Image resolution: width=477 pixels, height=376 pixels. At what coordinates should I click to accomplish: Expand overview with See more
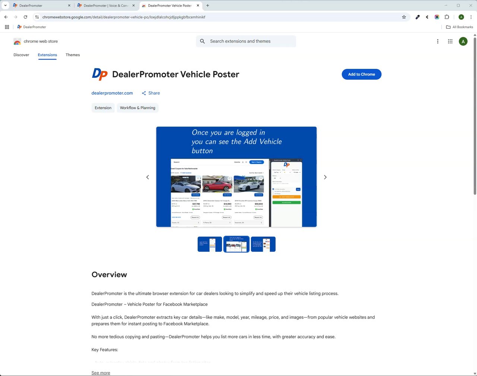tap(101, 373)
